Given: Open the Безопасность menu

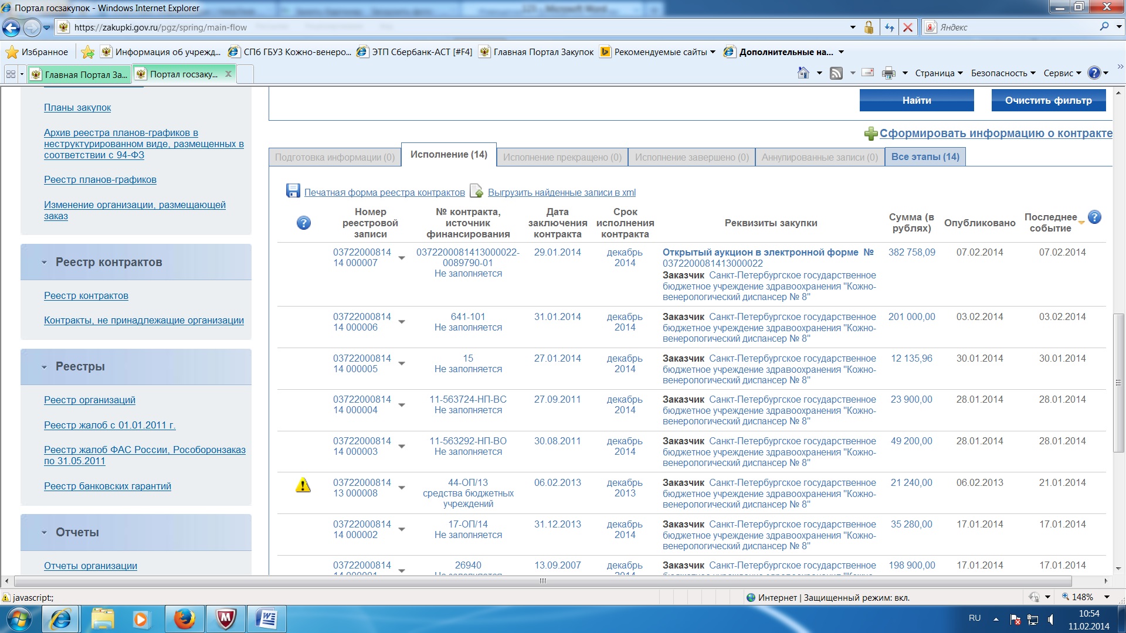Looking at the screenshot, I should coord(1003,73).
